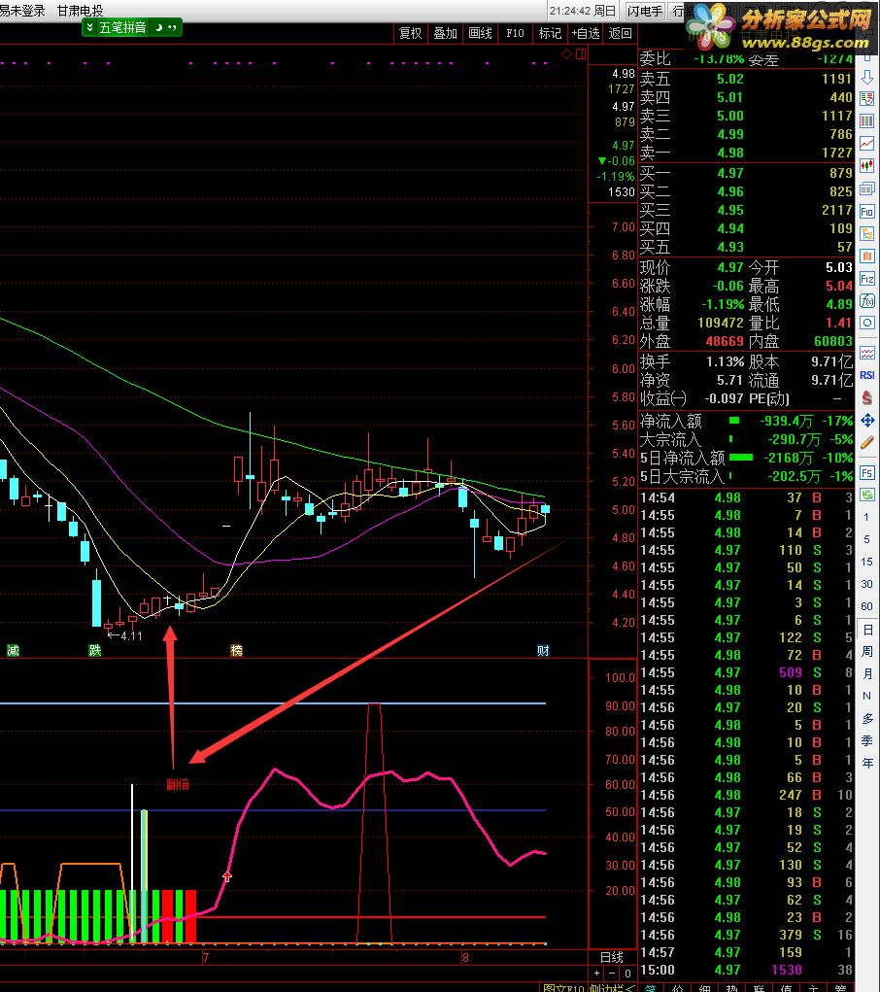Click the 返回 back button
880x992 pixels.
(620, 34)
